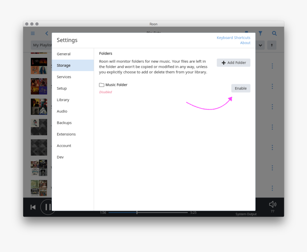Click the Add Folder button

click(233, 63)
